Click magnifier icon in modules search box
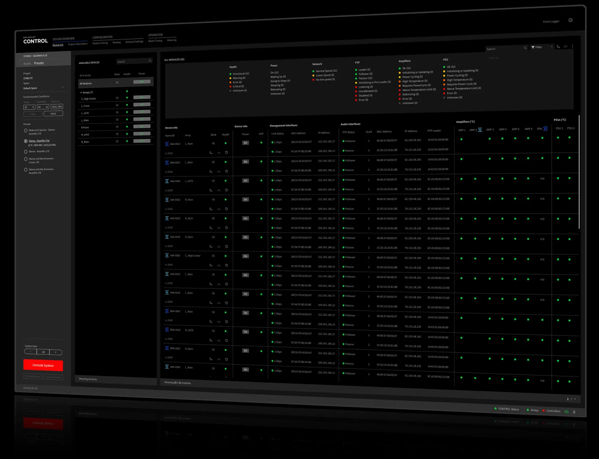 (x=525, y=48)
